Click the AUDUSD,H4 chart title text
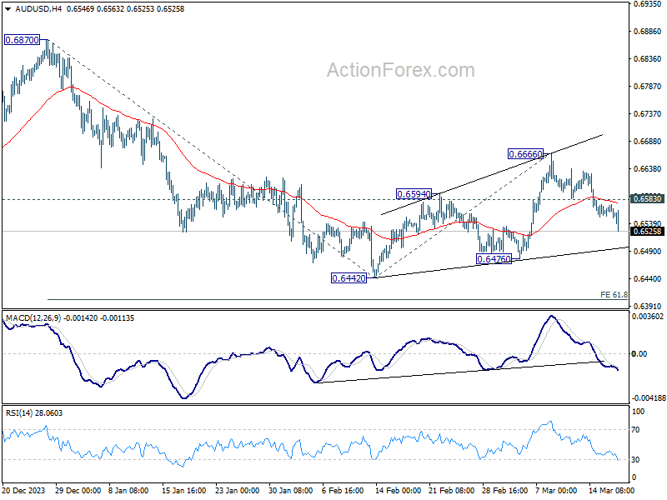The width and height of the screenshot is (667, 500). pyautogui.click(x=38, y=9)
